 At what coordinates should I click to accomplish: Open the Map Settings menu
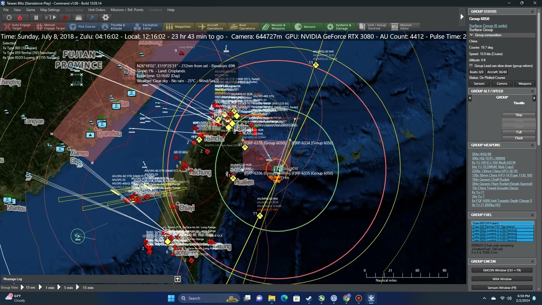coord(50,10)
